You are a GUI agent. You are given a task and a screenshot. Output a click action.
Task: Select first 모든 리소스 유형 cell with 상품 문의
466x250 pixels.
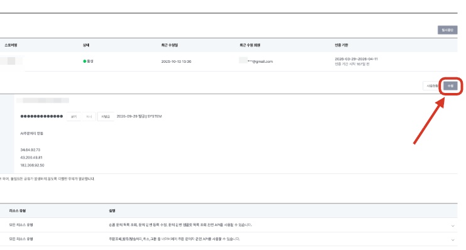click(x=21, y=225)
